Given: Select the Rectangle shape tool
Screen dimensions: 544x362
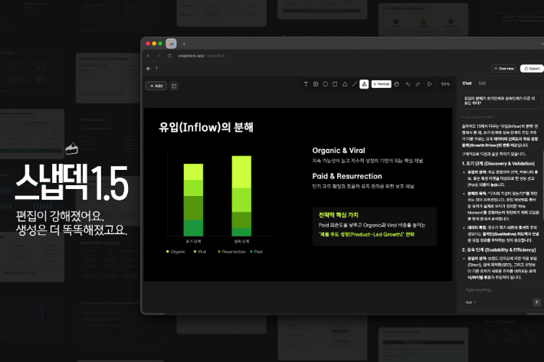Looking at the screenshot, I should coord(335,84).
